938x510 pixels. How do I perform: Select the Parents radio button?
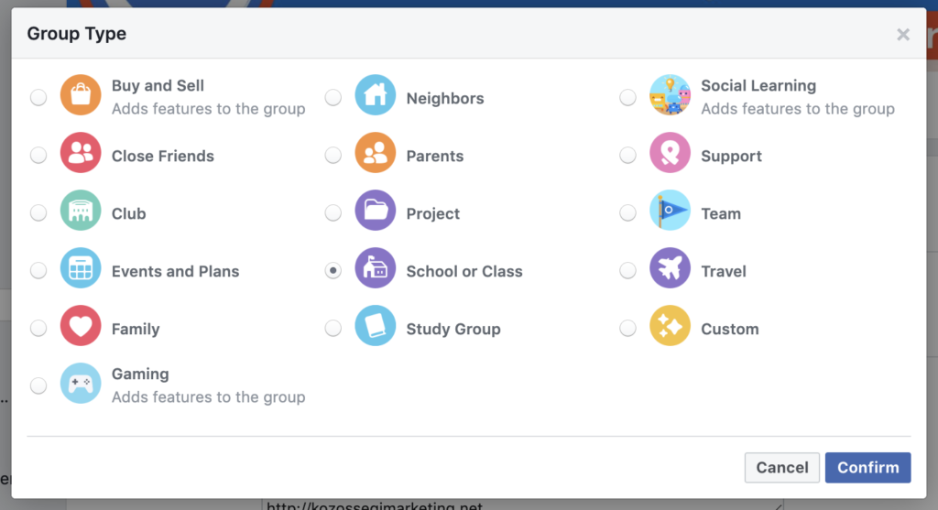coord(333,155)
